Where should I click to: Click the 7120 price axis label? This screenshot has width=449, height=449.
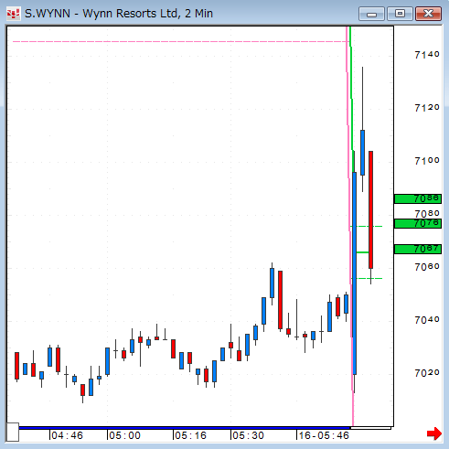tap(427, 108)
